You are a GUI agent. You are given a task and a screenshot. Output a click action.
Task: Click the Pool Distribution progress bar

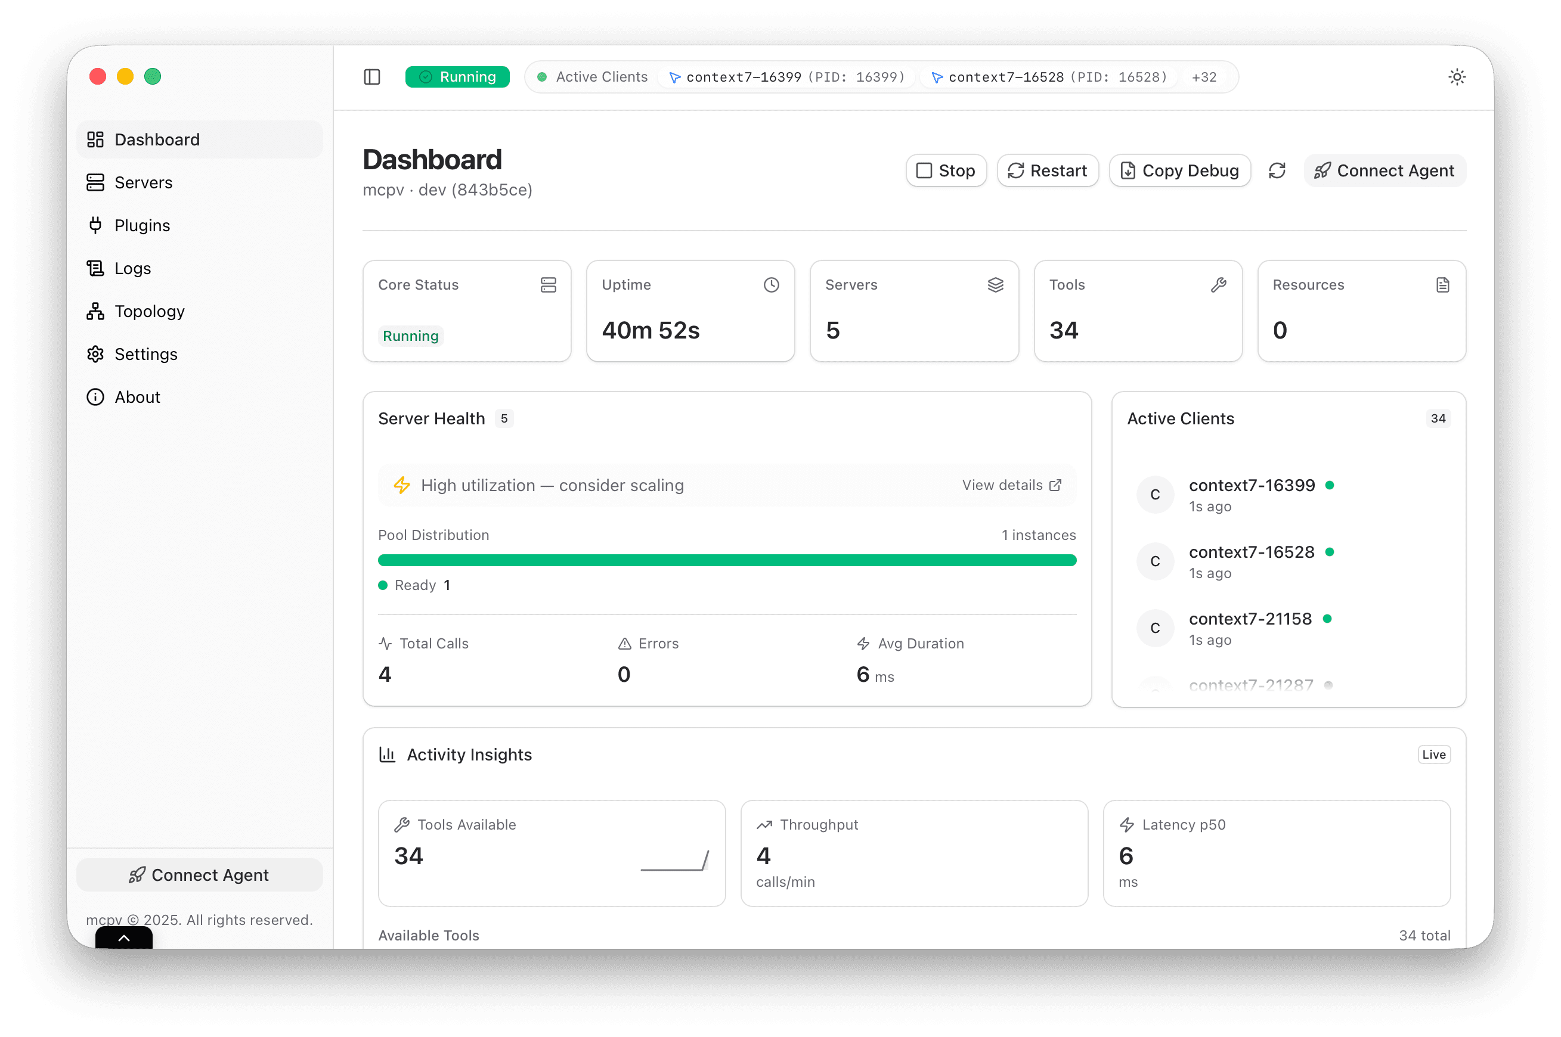pos(727,560)
